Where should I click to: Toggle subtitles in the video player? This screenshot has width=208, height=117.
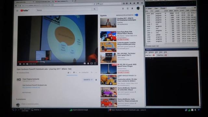[84, 63]
